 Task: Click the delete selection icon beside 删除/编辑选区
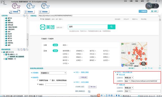(x=89, y=91)
